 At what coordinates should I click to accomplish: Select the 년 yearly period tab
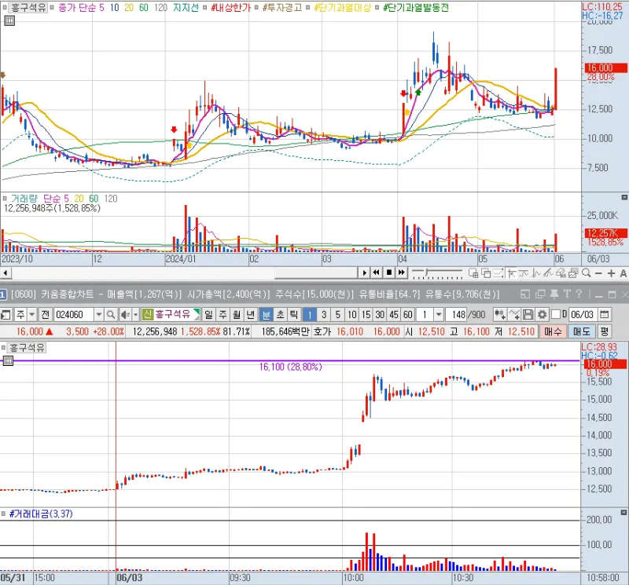[x=251, y=315]
